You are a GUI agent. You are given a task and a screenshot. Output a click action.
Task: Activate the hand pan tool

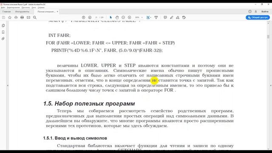click(x=117, y=17)
